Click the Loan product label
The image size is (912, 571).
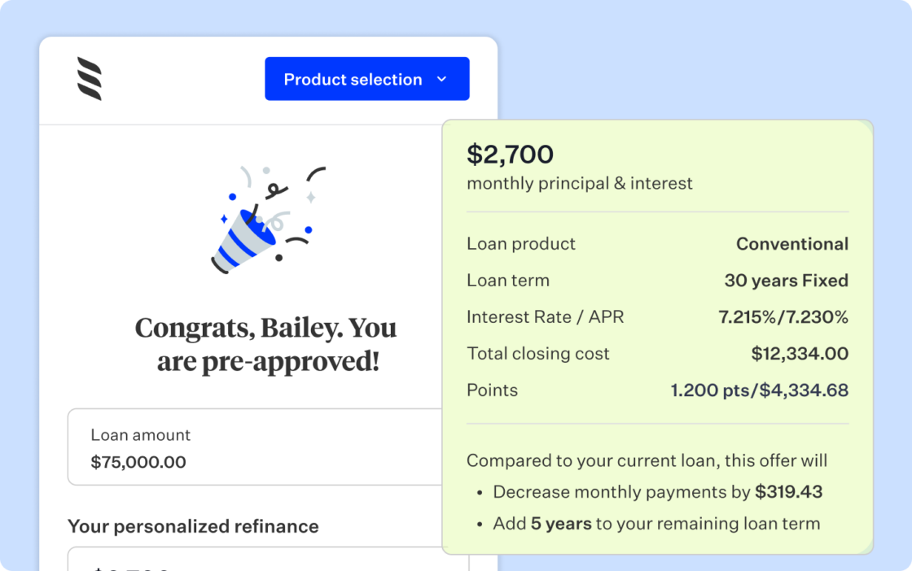click(521, 244)
